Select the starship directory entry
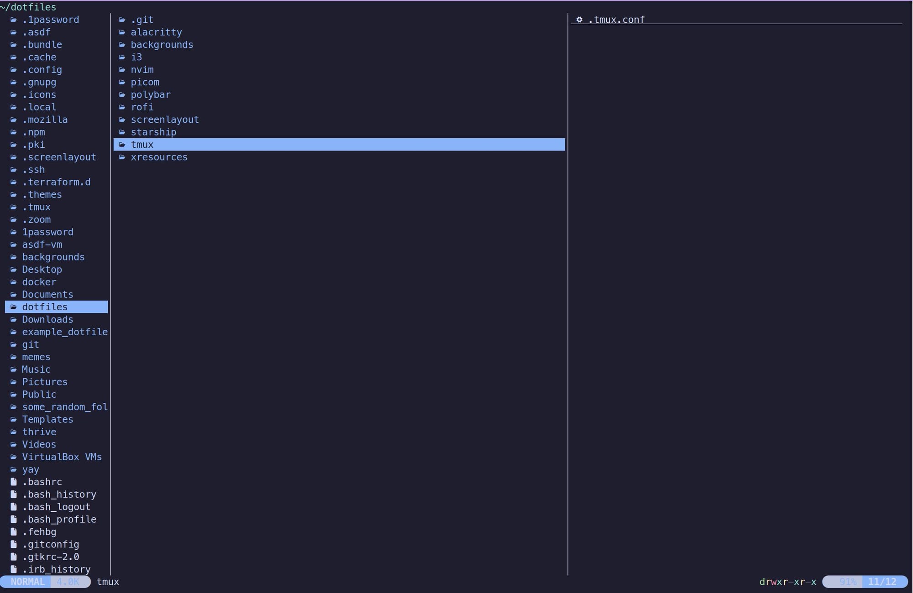Screen dimensions: 913x593 click(153, 132)
